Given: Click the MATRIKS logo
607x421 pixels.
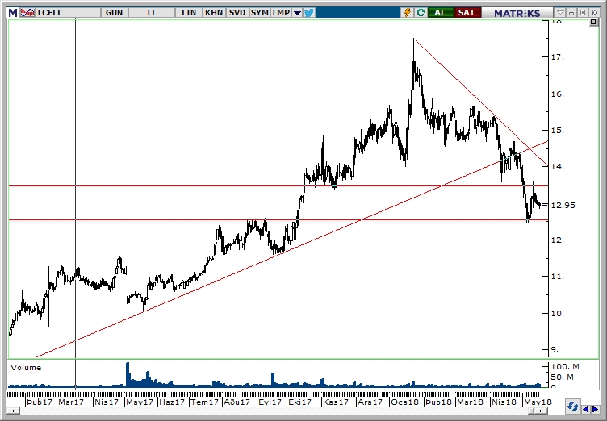Looking at the screenshot, I should pos(517,13).
